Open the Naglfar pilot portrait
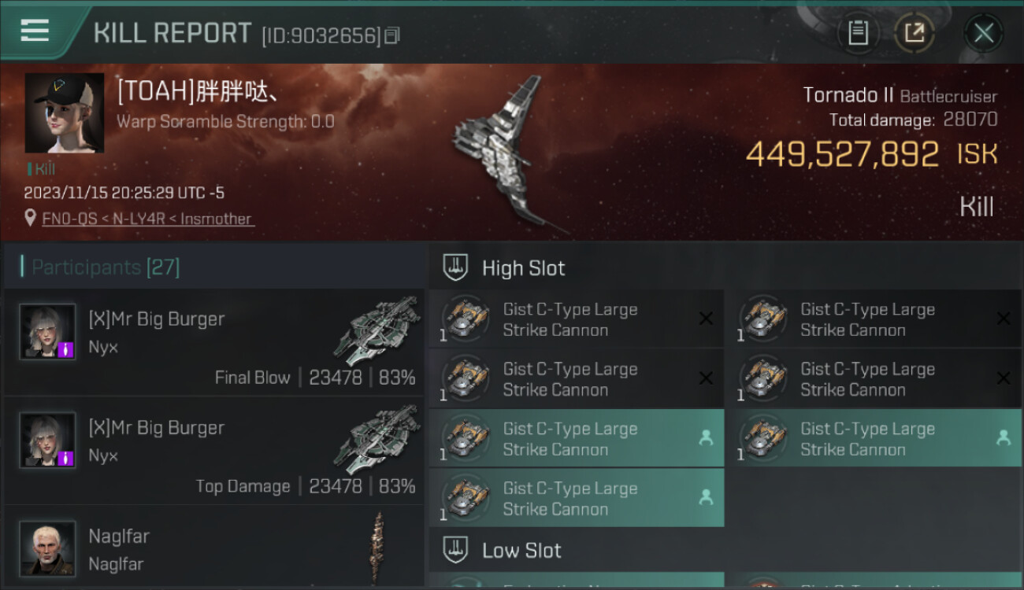 click(x=47, y=548)
